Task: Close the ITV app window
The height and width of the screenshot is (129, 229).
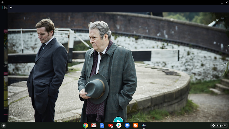Action: tap(226, 3)
